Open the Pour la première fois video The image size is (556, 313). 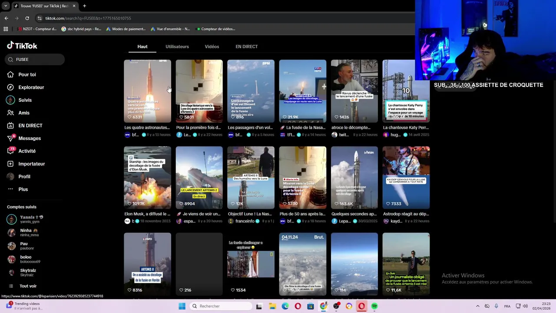click(x=199, y=91)
